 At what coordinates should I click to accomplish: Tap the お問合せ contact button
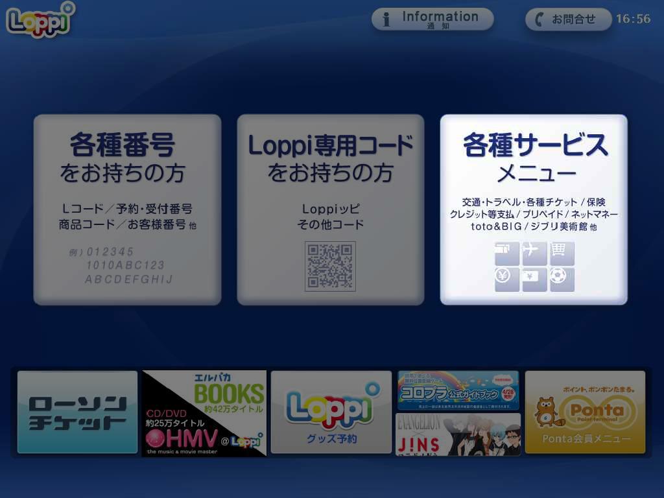coord(568,19)
